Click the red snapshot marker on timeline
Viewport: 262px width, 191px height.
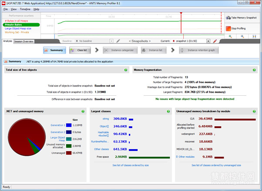pos(181,13)
